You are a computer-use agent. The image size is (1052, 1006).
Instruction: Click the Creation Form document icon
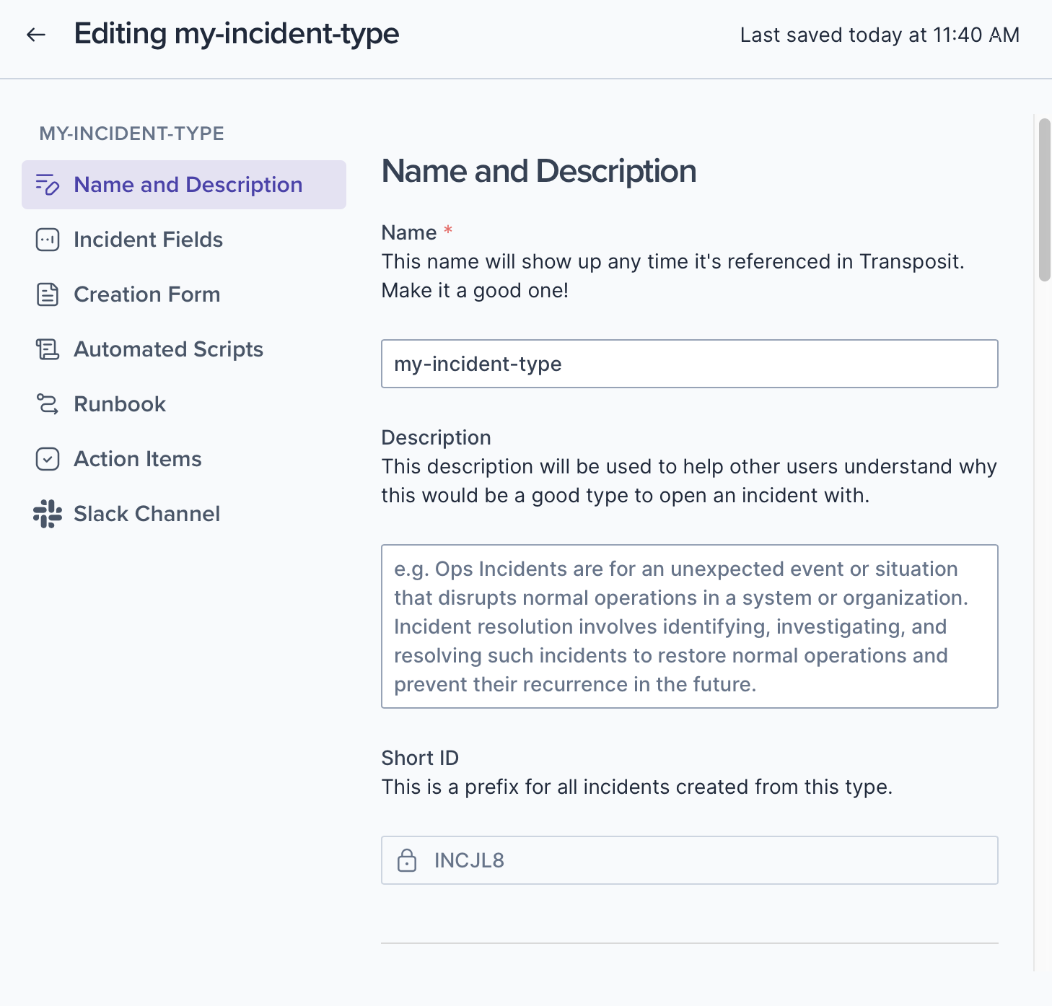pyautogui.click(x=48, y=294)
